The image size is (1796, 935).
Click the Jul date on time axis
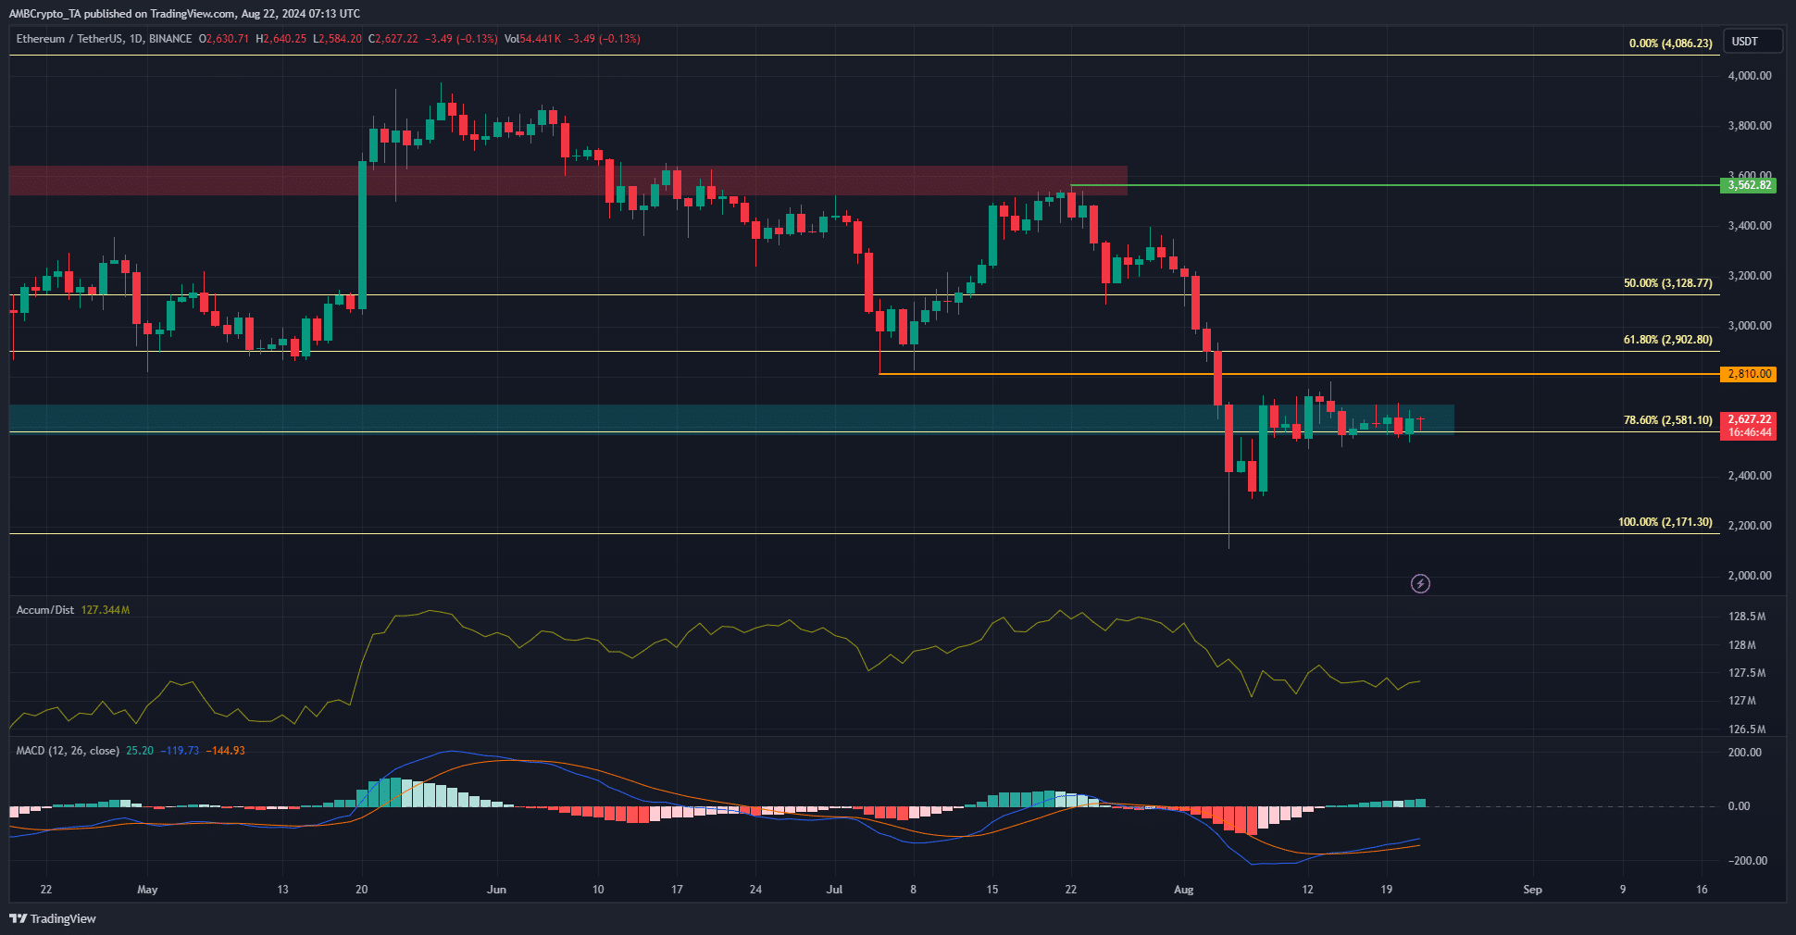[x=835, y=890]
